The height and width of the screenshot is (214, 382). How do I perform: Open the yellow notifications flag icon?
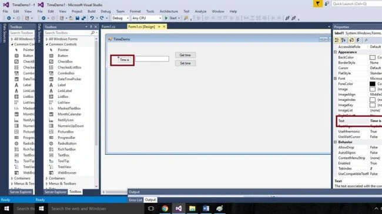pos(318,4)
